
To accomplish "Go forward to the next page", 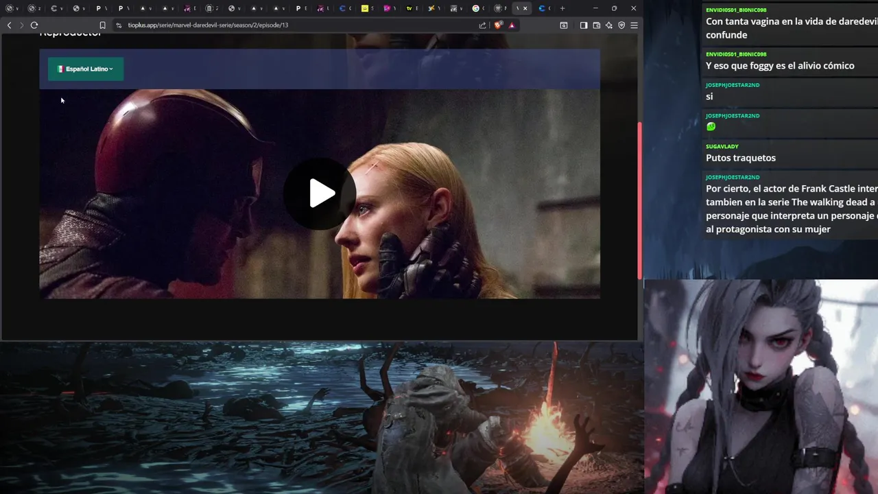I will point(21,25).
